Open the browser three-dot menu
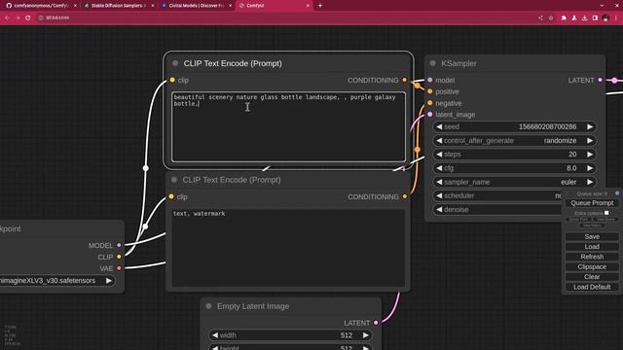 tap(616, 17)
